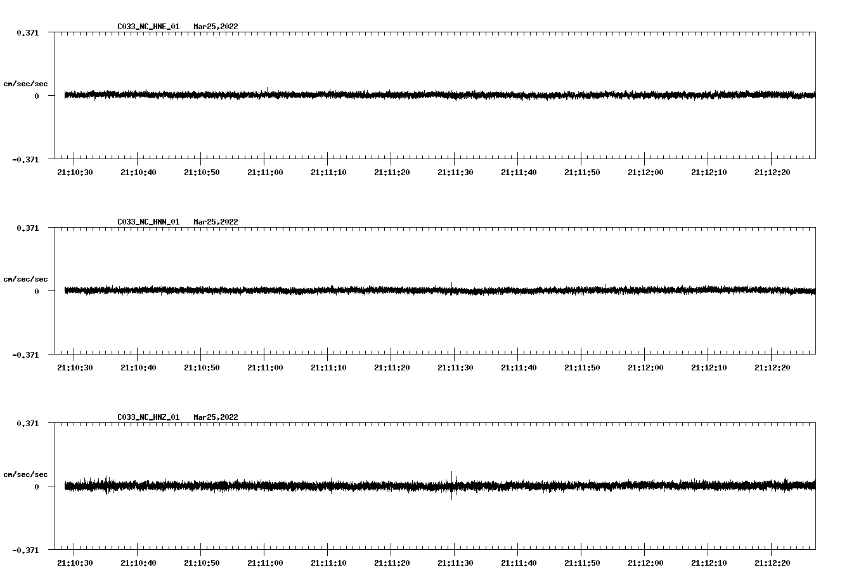Click the Mar25,2022 date on the HNE plot
Screen dimensions: 861x586
[x=216, y=27]
